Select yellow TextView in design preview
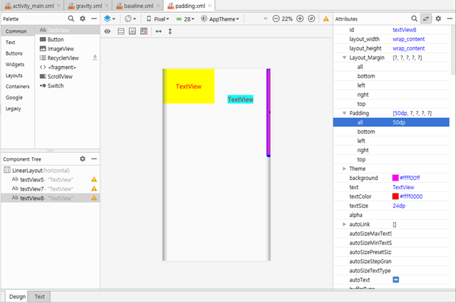Viewport: 456px width, 303px height. [x=189, y=86]
